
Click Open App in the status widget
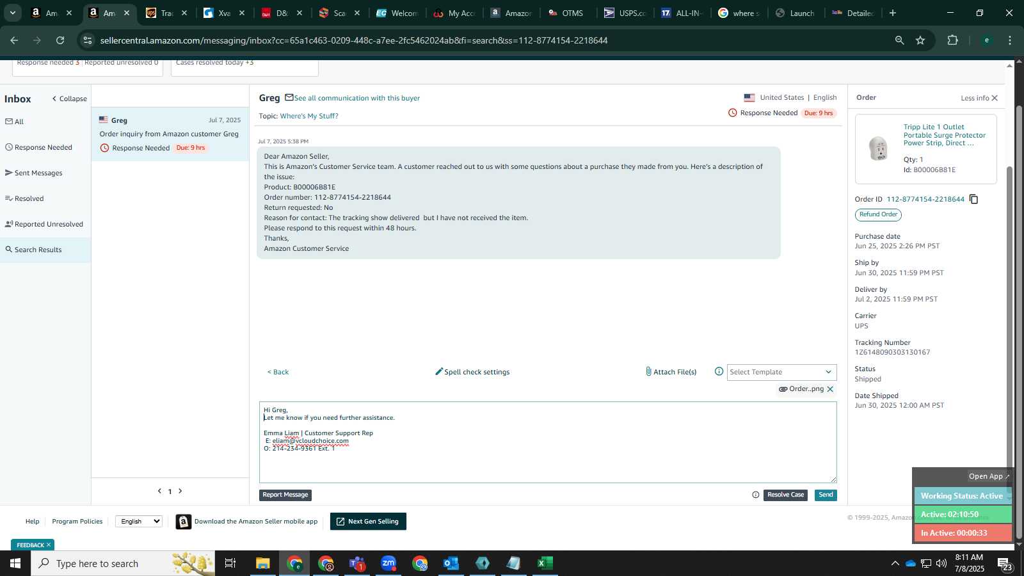click(x=988, y=476)
